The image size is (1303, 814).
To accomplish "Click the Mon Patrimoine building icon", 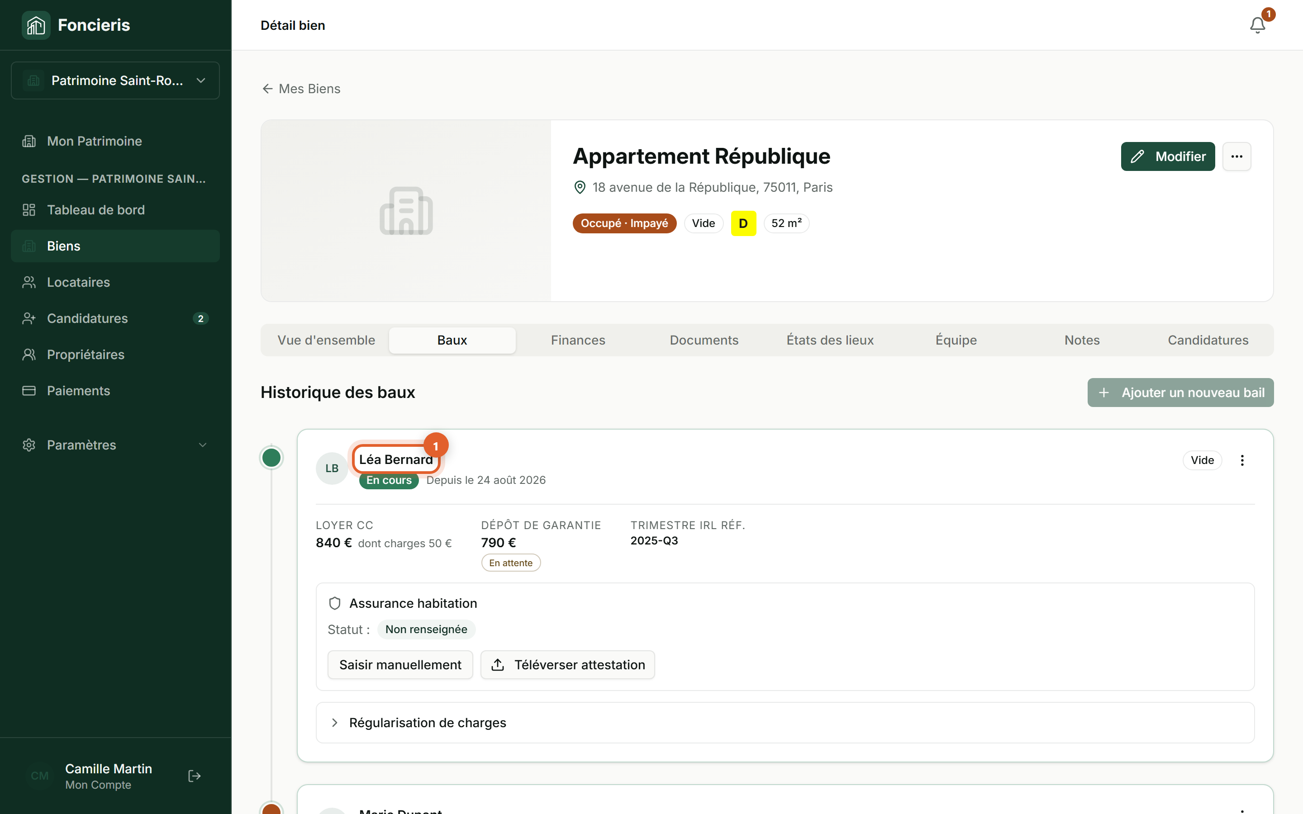I will [29, 141].
